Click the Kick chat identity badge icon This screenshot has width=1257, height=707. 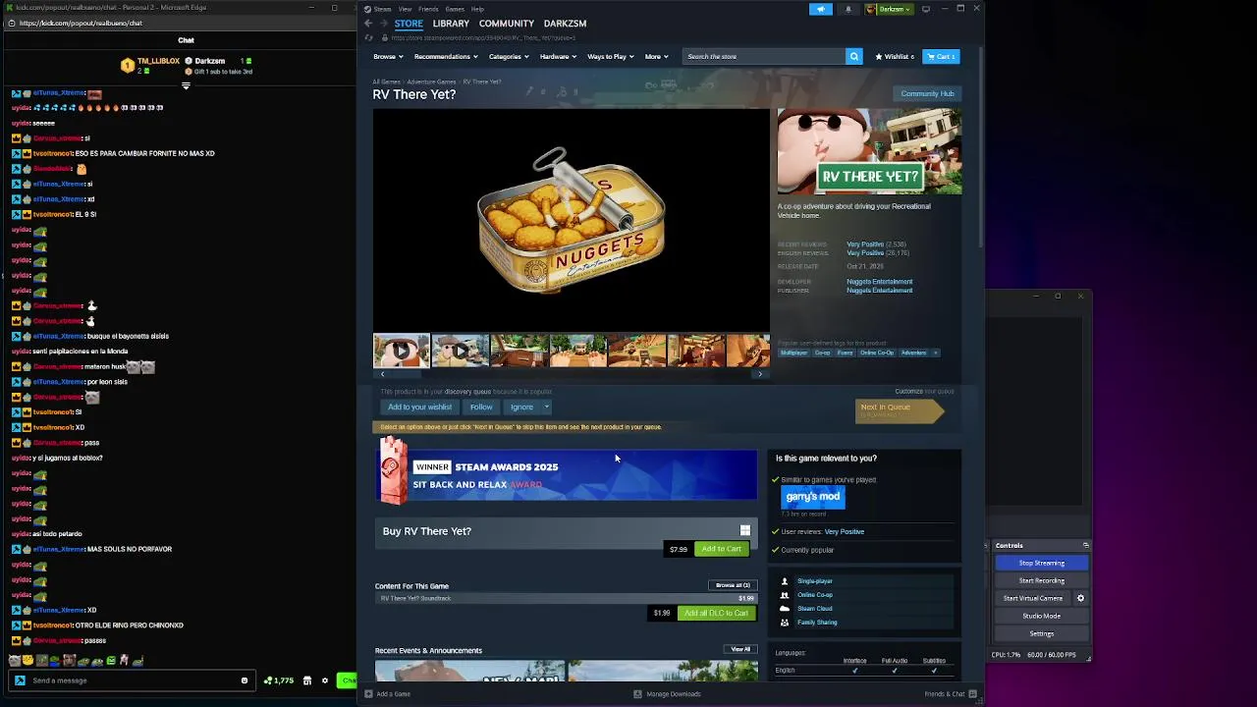[x=20, y=680]
